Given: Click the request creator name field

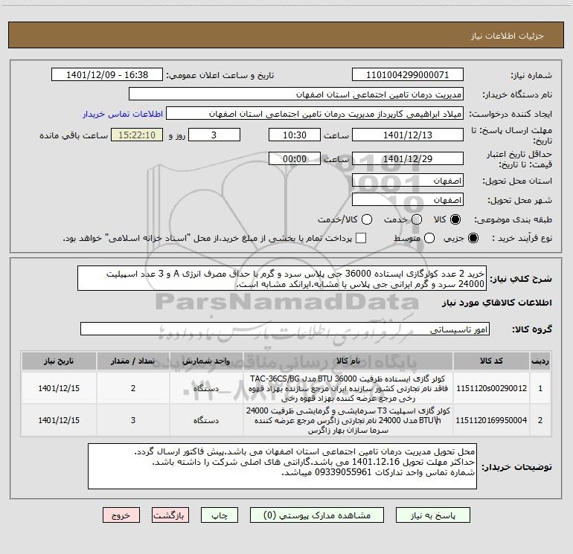Looking at the screenshot, I should (x=315, y=113).
